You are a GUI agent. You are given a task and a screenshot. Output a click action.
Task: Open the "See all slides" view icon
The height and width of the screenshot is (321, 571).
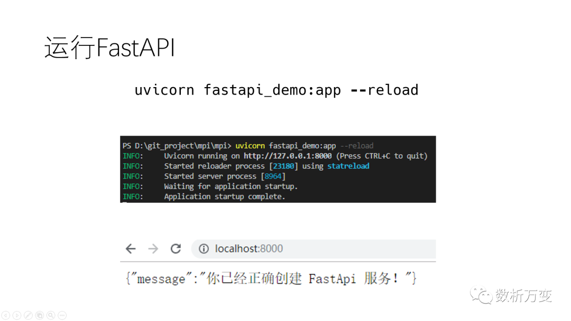(40, 315)
